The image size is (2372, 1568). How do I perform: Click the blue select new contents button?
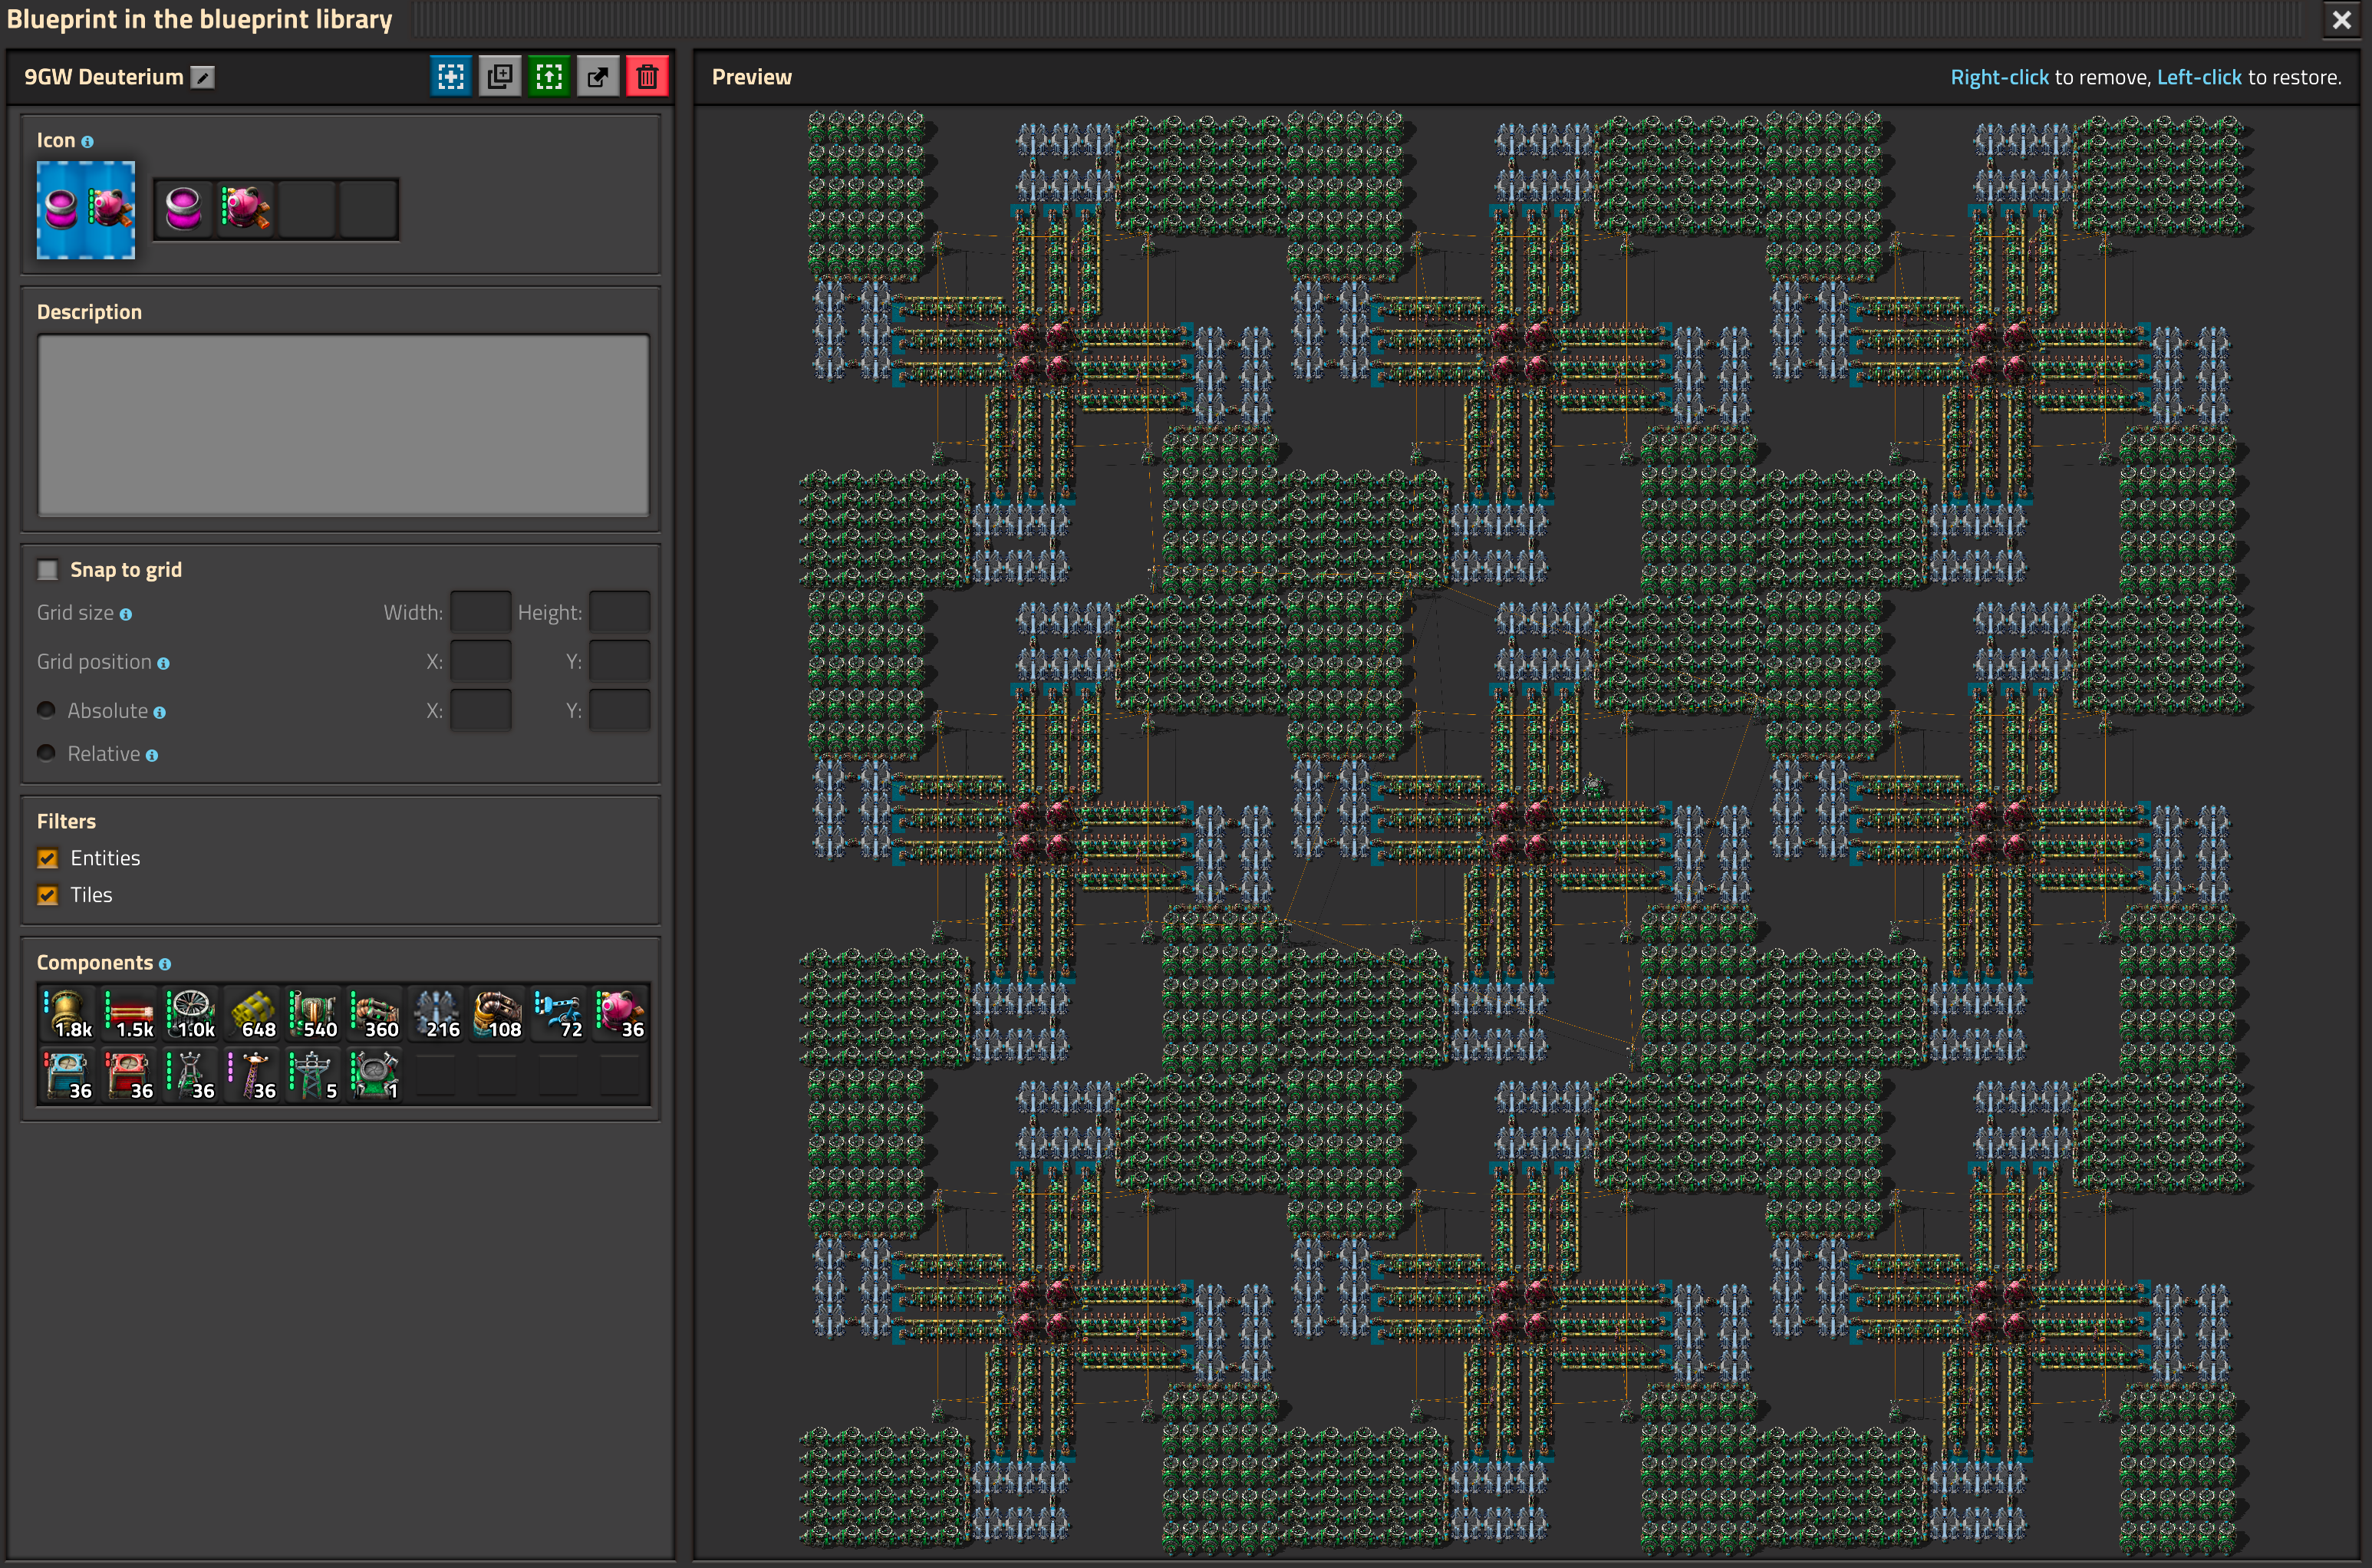(x=451, y=76)
